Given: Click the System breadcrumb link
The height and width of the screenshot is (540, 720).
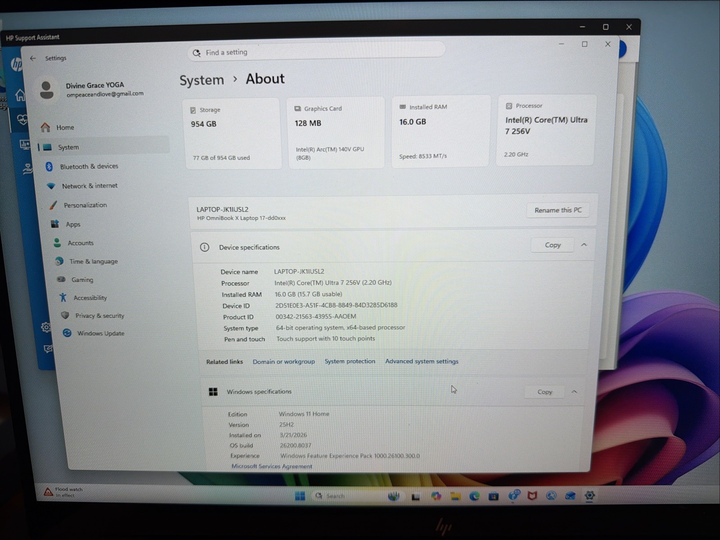Looking at the screenshot, I should click(202, 80).
